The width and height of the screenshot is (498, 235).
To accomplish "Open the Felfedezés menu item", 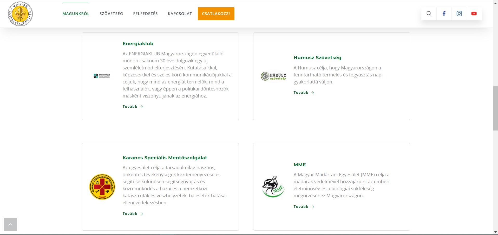I will pyautogui.click(x=145, y=14).
